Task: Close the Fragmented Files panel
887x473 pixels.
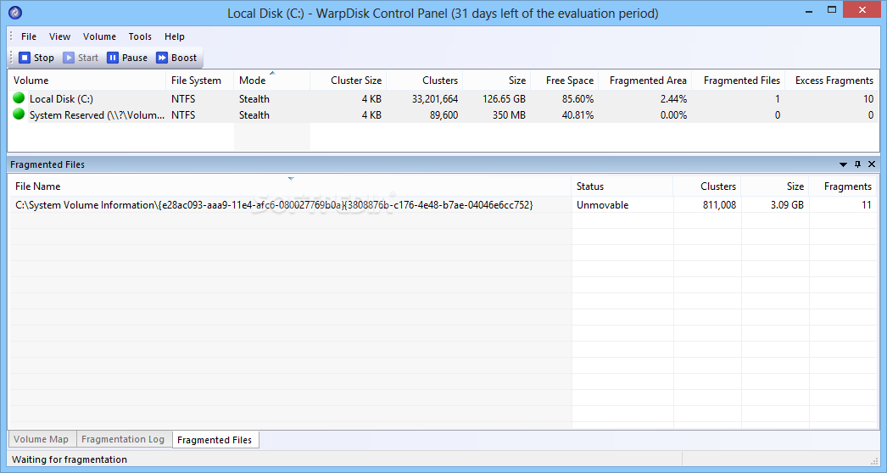Action: [872, 164]
